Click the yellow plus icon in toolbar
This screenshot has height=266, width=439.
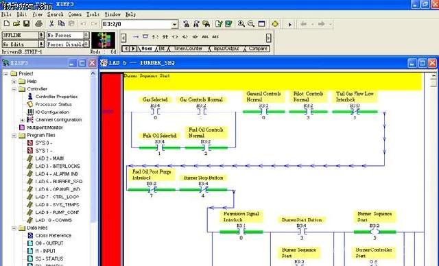coord(275,24)
